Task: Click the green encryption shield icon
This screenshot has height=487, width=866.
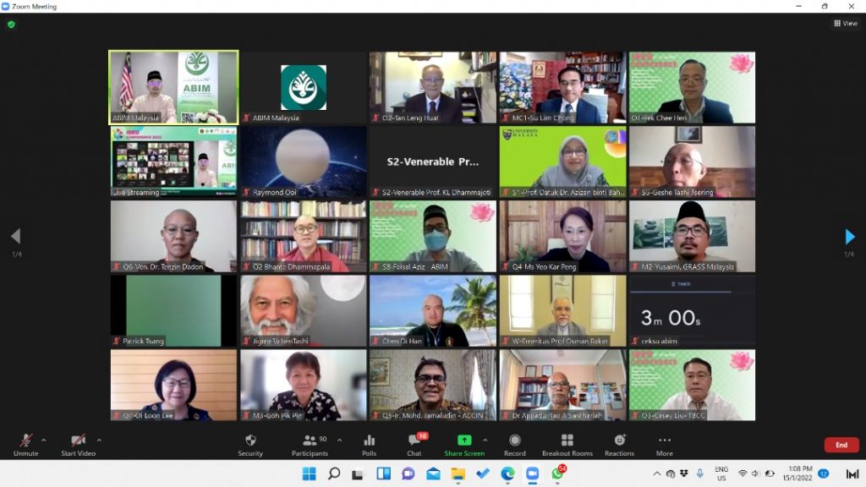Action: click(11, 25)
